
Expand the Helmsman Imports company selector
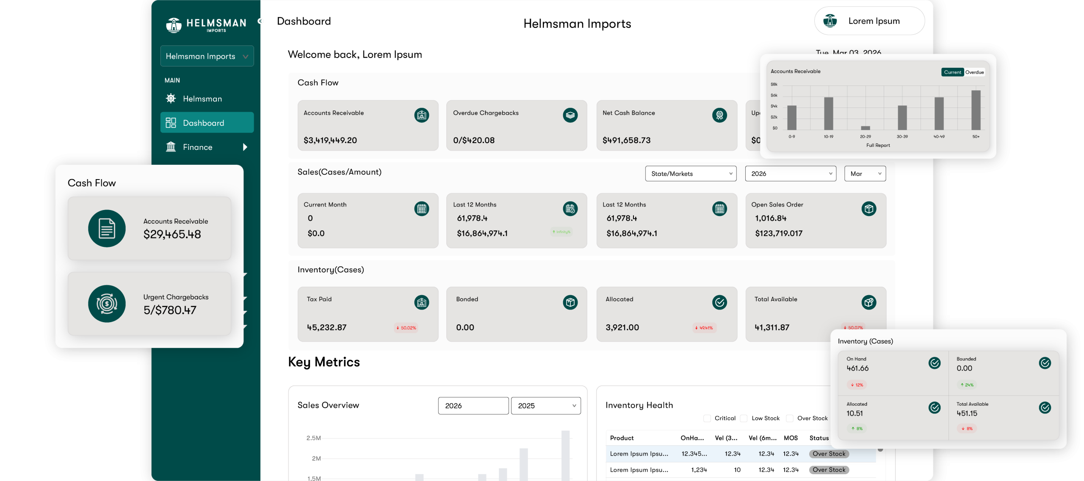click(207, 56)
